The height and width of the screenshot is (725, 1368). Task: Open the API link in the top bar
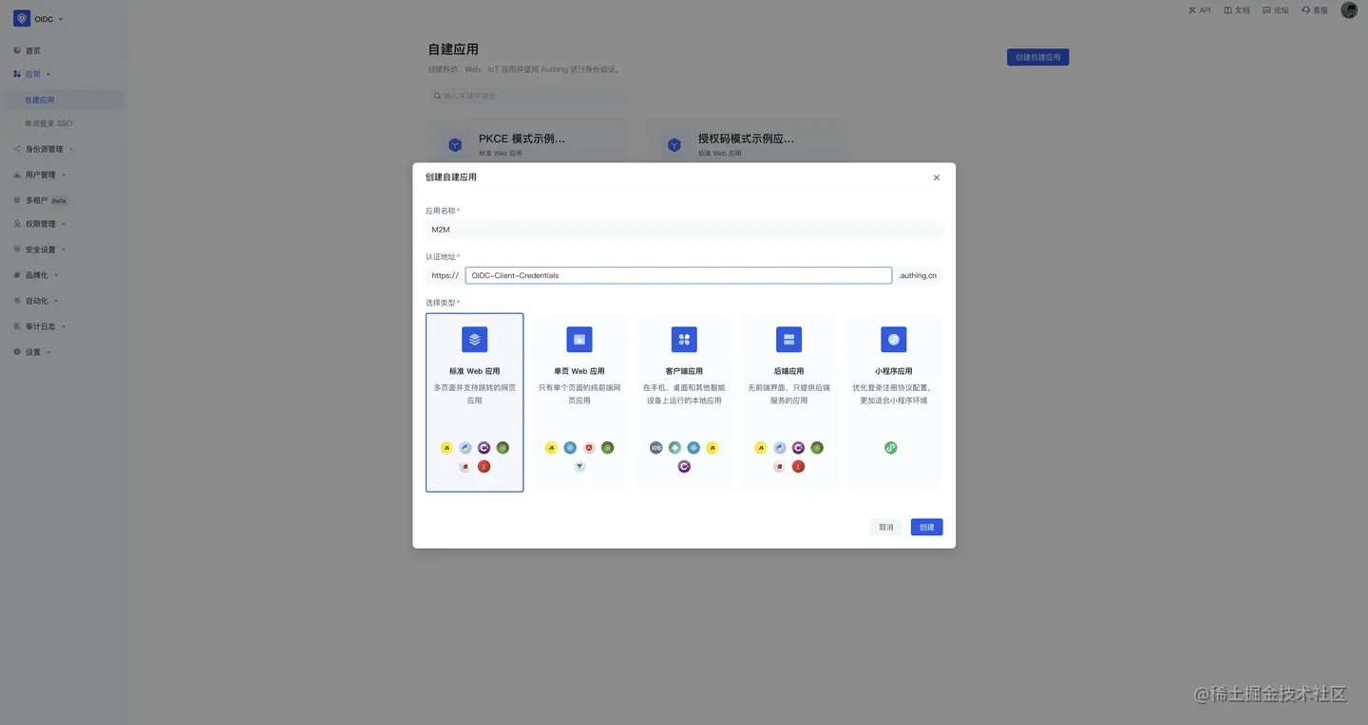[x=1200, y=10]
